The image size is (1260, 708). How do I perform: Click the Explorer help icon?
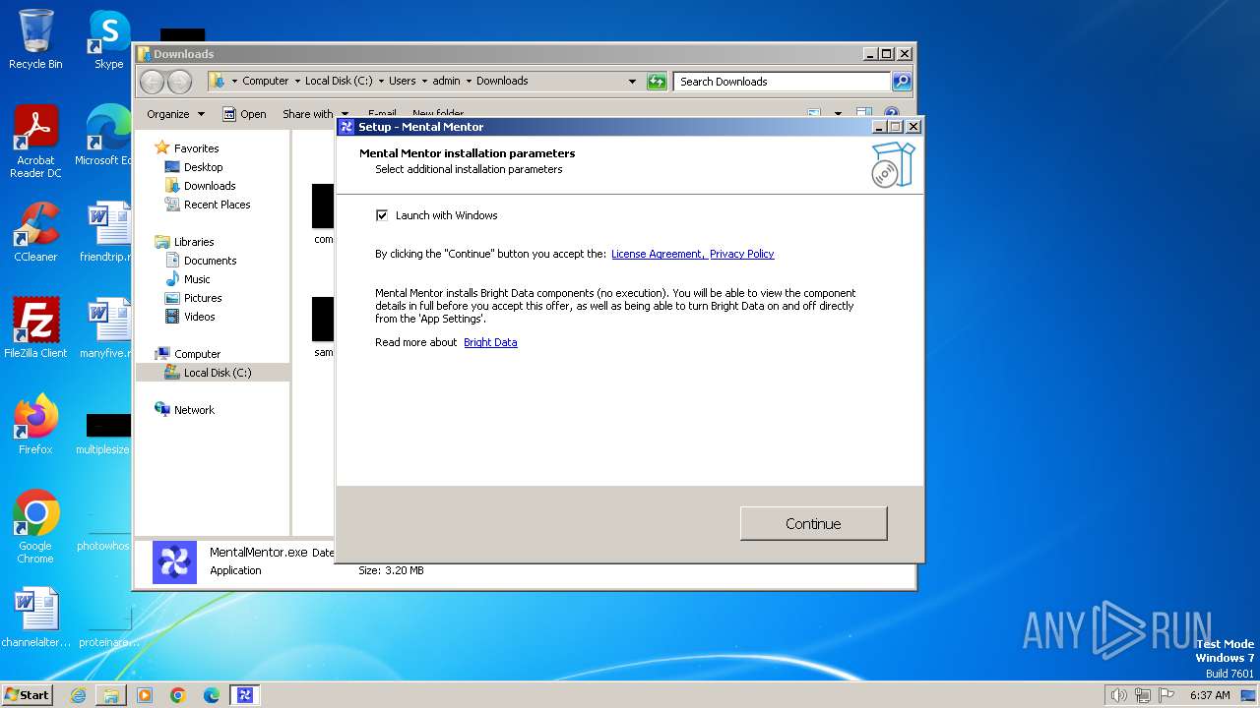tap(892, 114)
